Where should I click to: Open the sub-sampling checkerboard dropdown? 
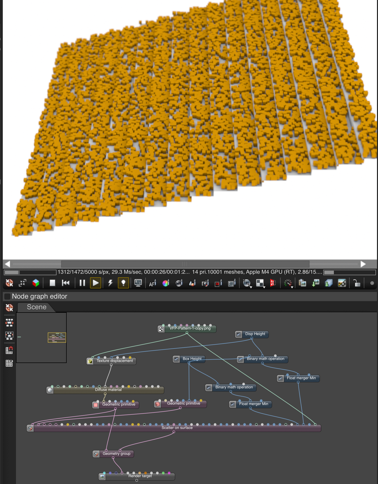click(260, 283)
